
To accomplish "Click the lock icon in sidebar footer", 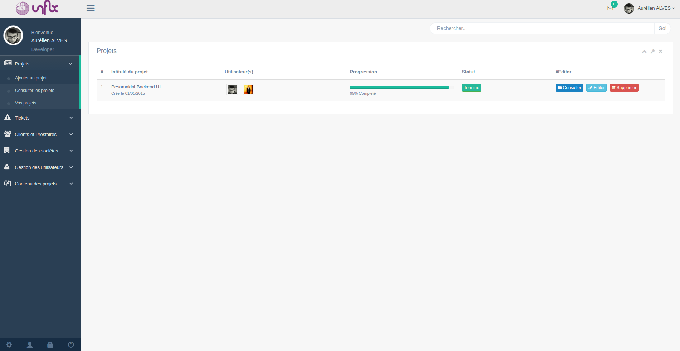I will [50, 345].
